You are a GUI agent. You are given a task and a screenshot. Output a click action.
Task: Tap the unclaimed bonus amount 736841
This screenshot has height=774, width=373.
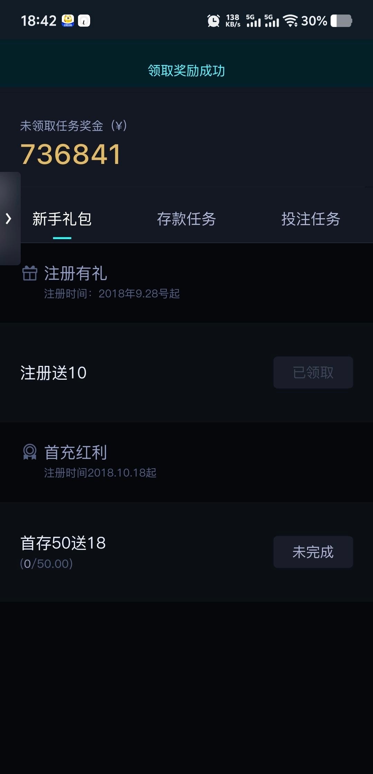point(71,154)
